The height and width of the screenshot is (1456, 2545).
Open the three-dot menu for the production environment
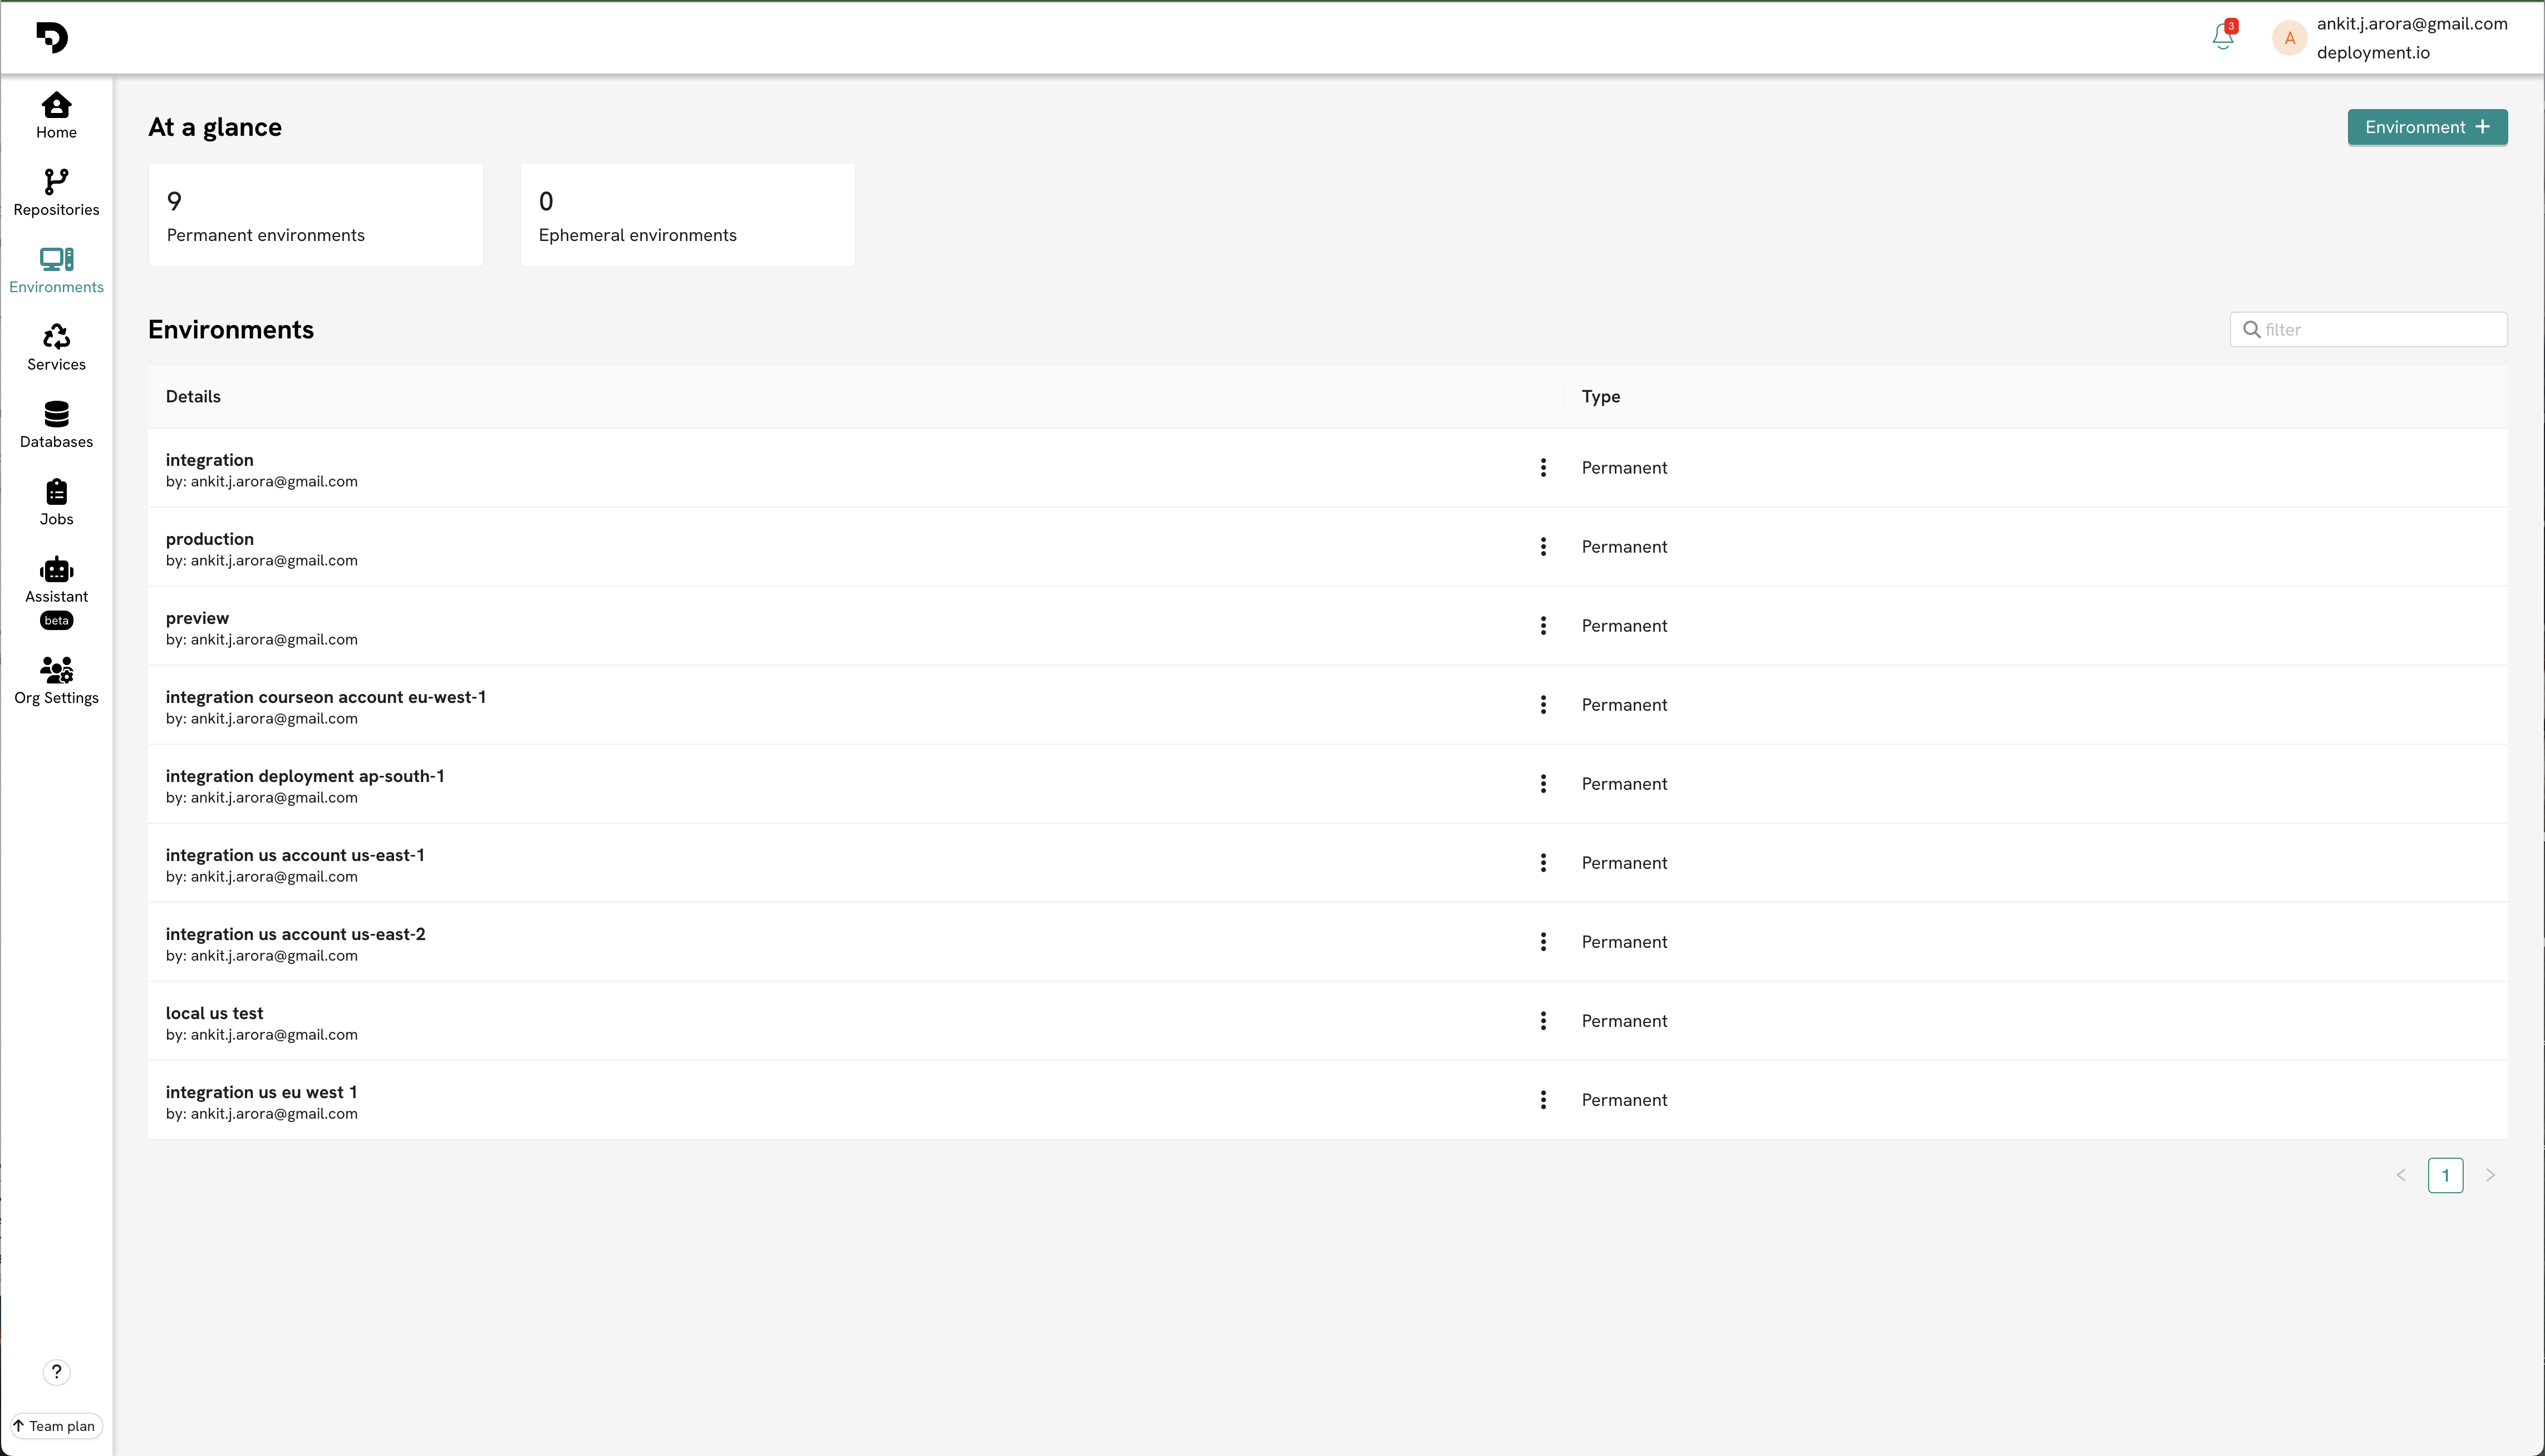(1543, 547)
